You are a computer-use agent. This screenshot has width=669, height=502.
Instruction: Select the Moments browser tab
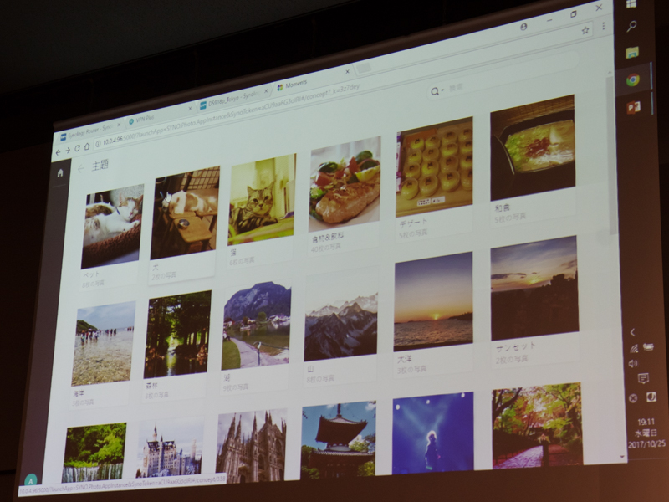(x=313, y=80)
